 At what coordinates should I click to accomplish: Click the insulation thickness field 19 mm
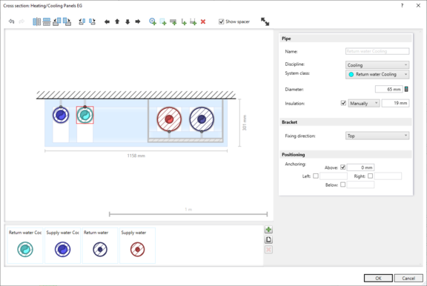point(395,103)
